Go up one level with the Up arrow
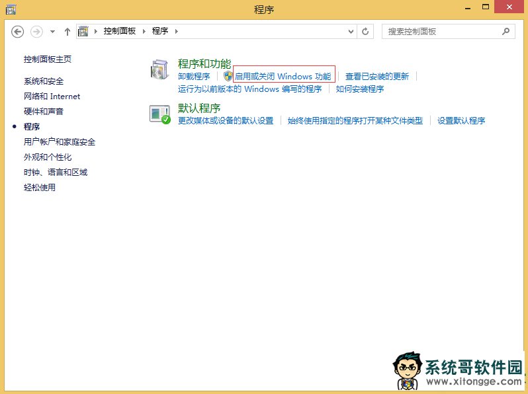The height and width of the screenshot is (394, 528). pyautogui.click(x=67, y=32)
